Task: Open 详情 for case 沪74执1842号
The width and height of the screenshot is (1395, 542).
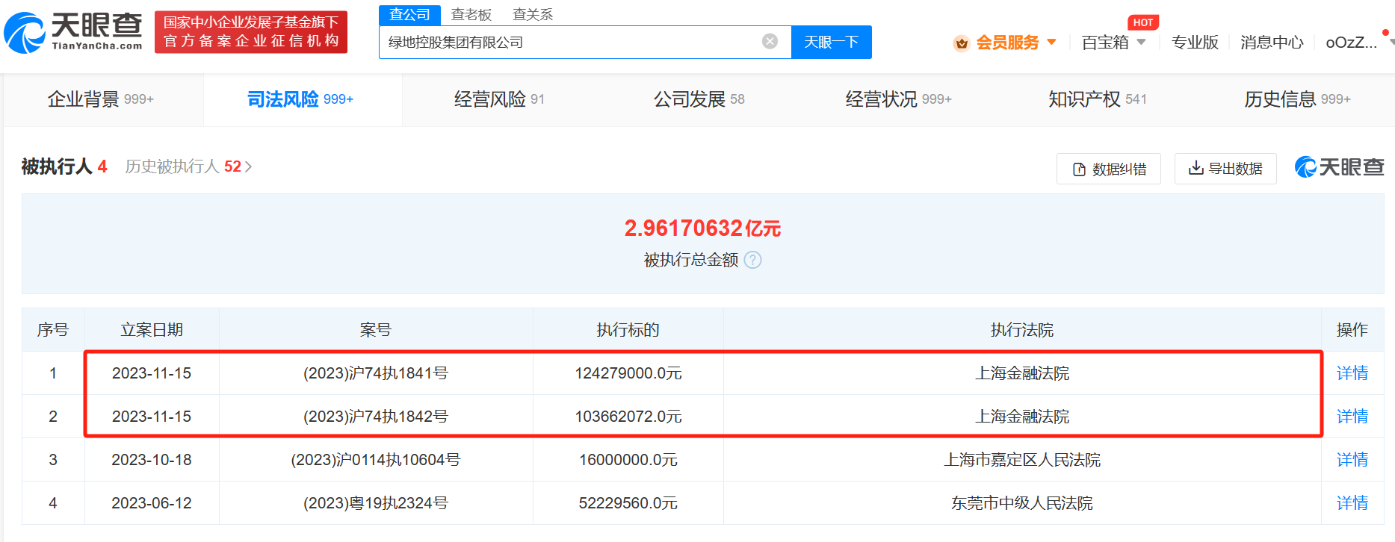Action: tap(1352, 417)
